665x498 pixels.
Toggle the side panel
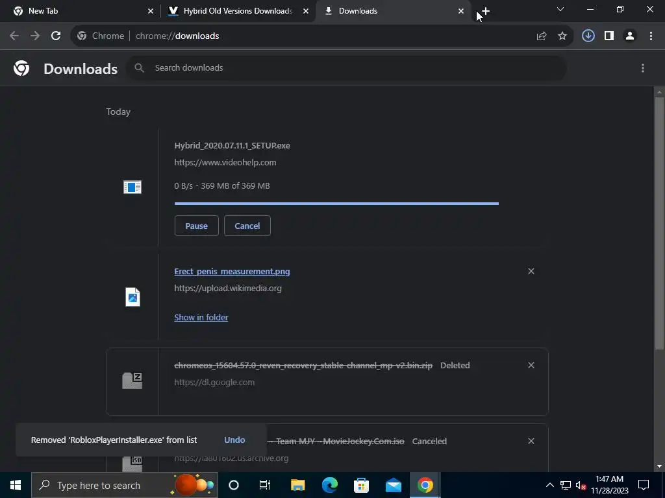(x=609, y=36)
